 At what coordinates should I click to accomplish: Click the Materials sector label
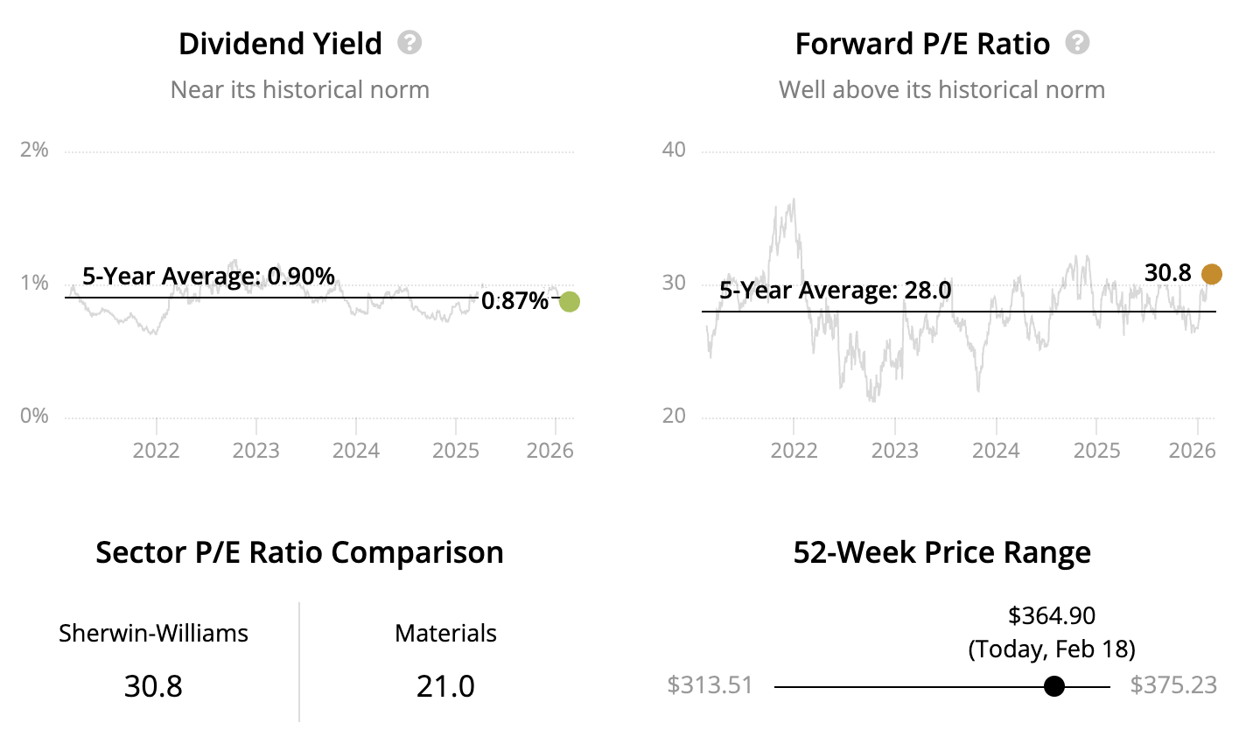click(445, 634)
